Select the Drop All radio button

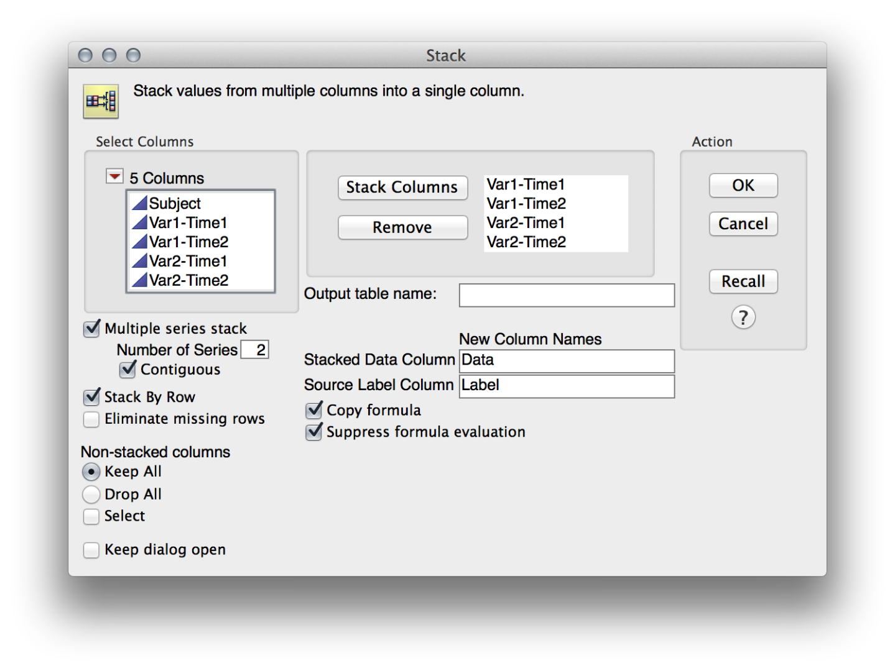click(x=91, y=494)
